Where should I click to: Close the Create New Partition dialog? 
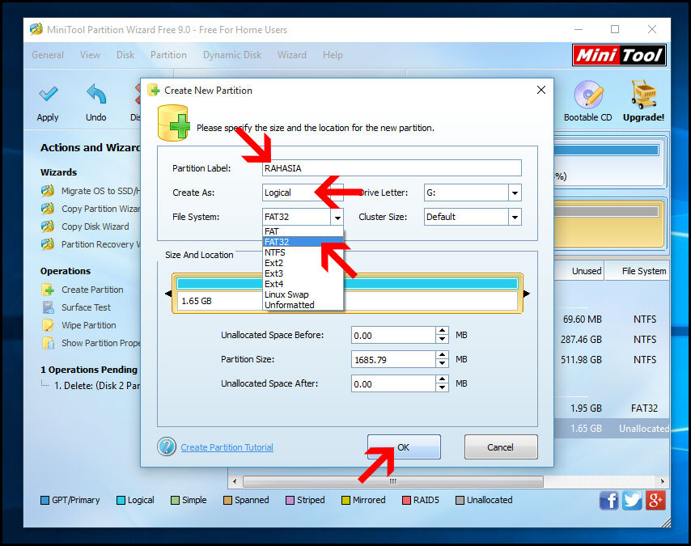[x=541, y=91]
